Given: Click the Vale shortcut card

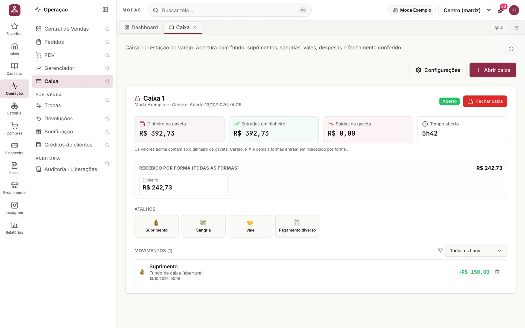Looking at the screenshot, I should coord(250,226).
